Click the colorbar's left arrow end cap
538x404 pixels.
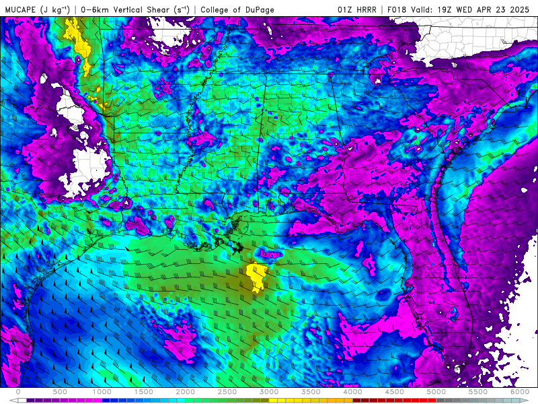13,401
